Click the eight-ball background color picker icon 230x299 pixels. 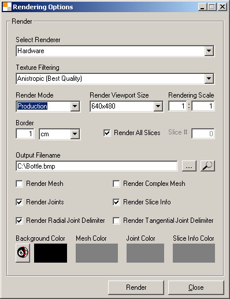point(23,253)
